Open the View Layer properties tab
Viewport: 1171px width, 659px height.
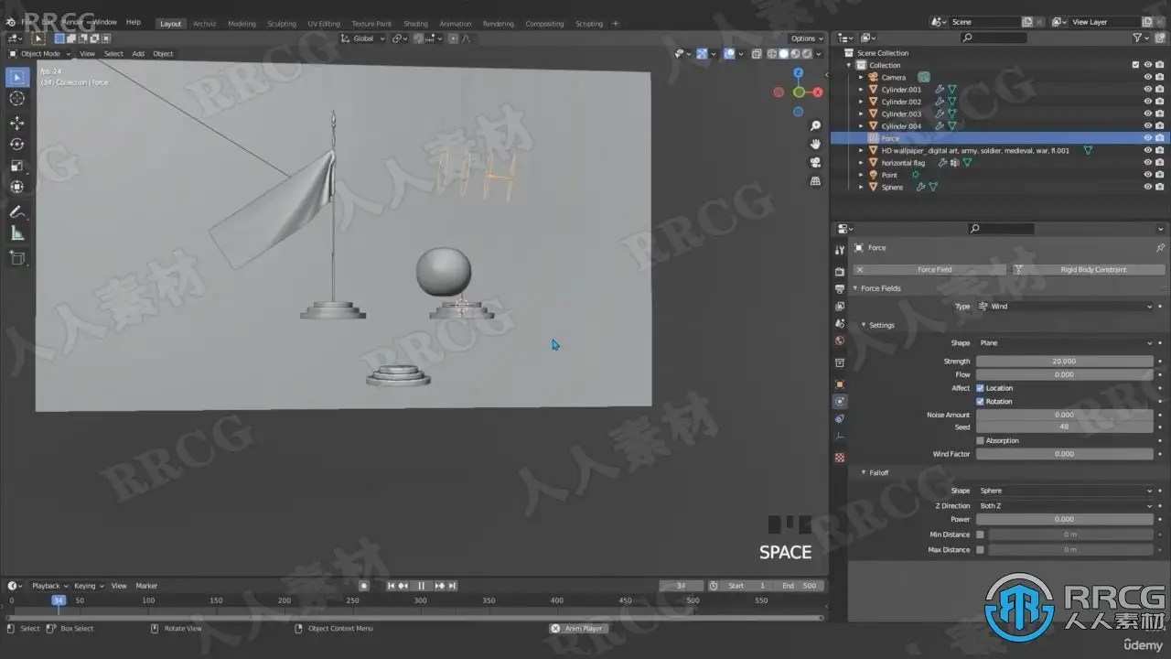tap(840, 307)
